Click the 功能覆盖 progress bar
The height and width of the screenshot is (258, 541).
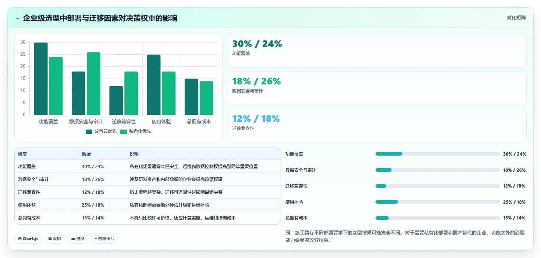(438, 154)
